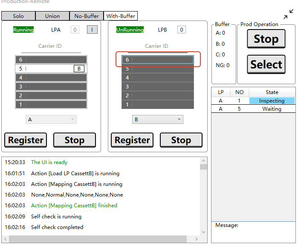
Task: Select slot 4 in LPB carrier list
Action: pos(158,77)
